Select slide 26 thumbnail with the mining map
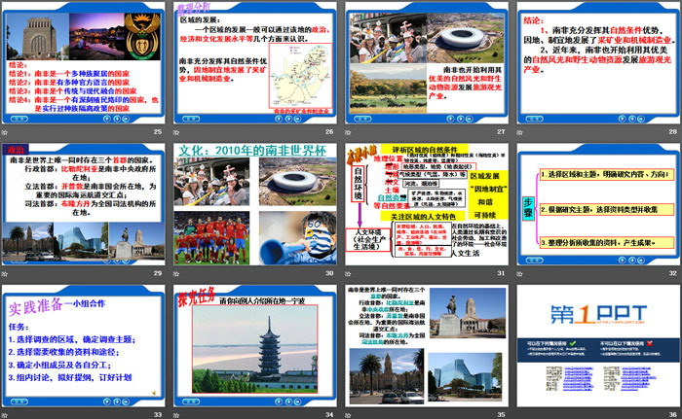Image resolution: width=682 pixels, height=419 pixels. 255,63
